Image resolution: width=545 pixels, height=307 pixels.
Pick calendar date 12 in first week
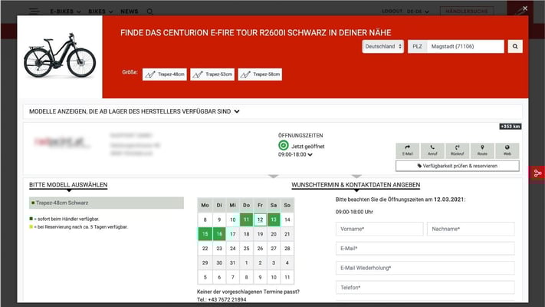(260, 220)
